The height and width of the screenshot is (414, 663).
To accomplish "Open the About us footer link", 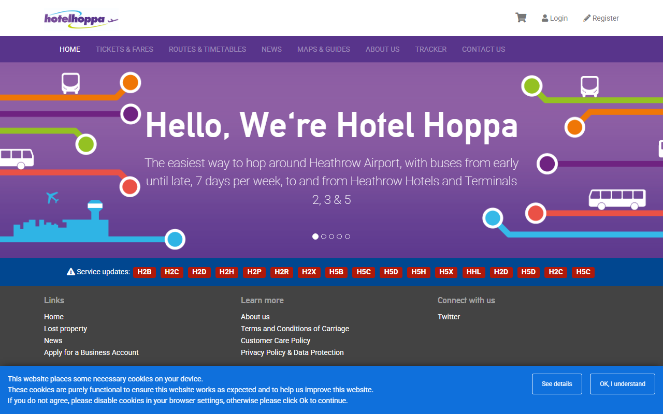I will tap(255, 317).
